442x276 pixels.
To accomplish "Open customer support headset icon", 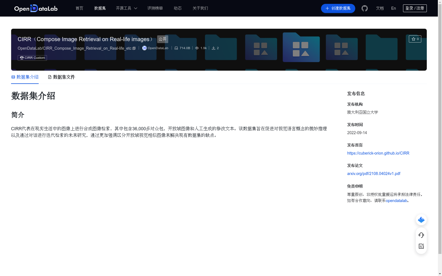I will (x=421, y=235).
